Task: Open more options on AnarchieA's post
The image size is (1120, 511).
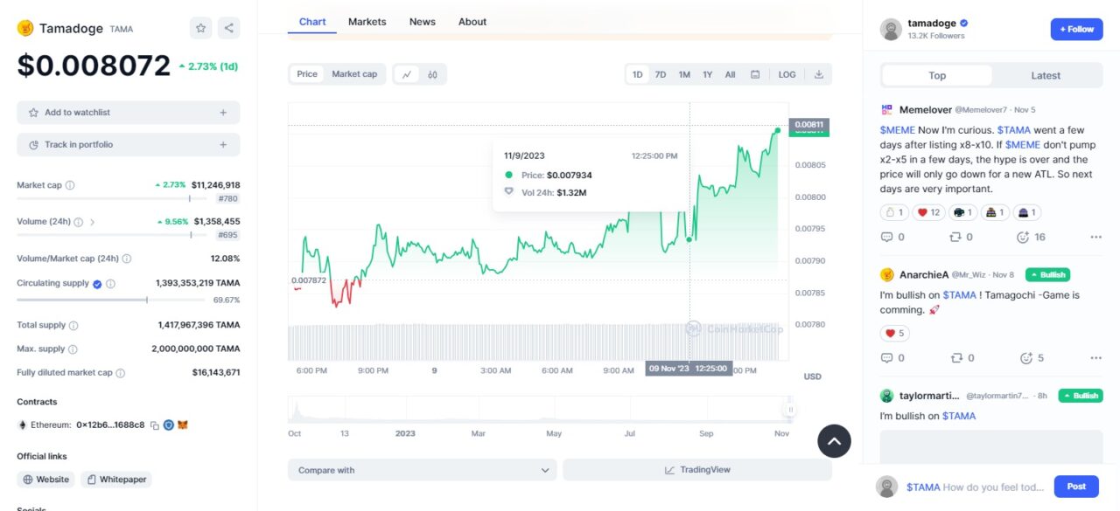Action: (1095, 358)
